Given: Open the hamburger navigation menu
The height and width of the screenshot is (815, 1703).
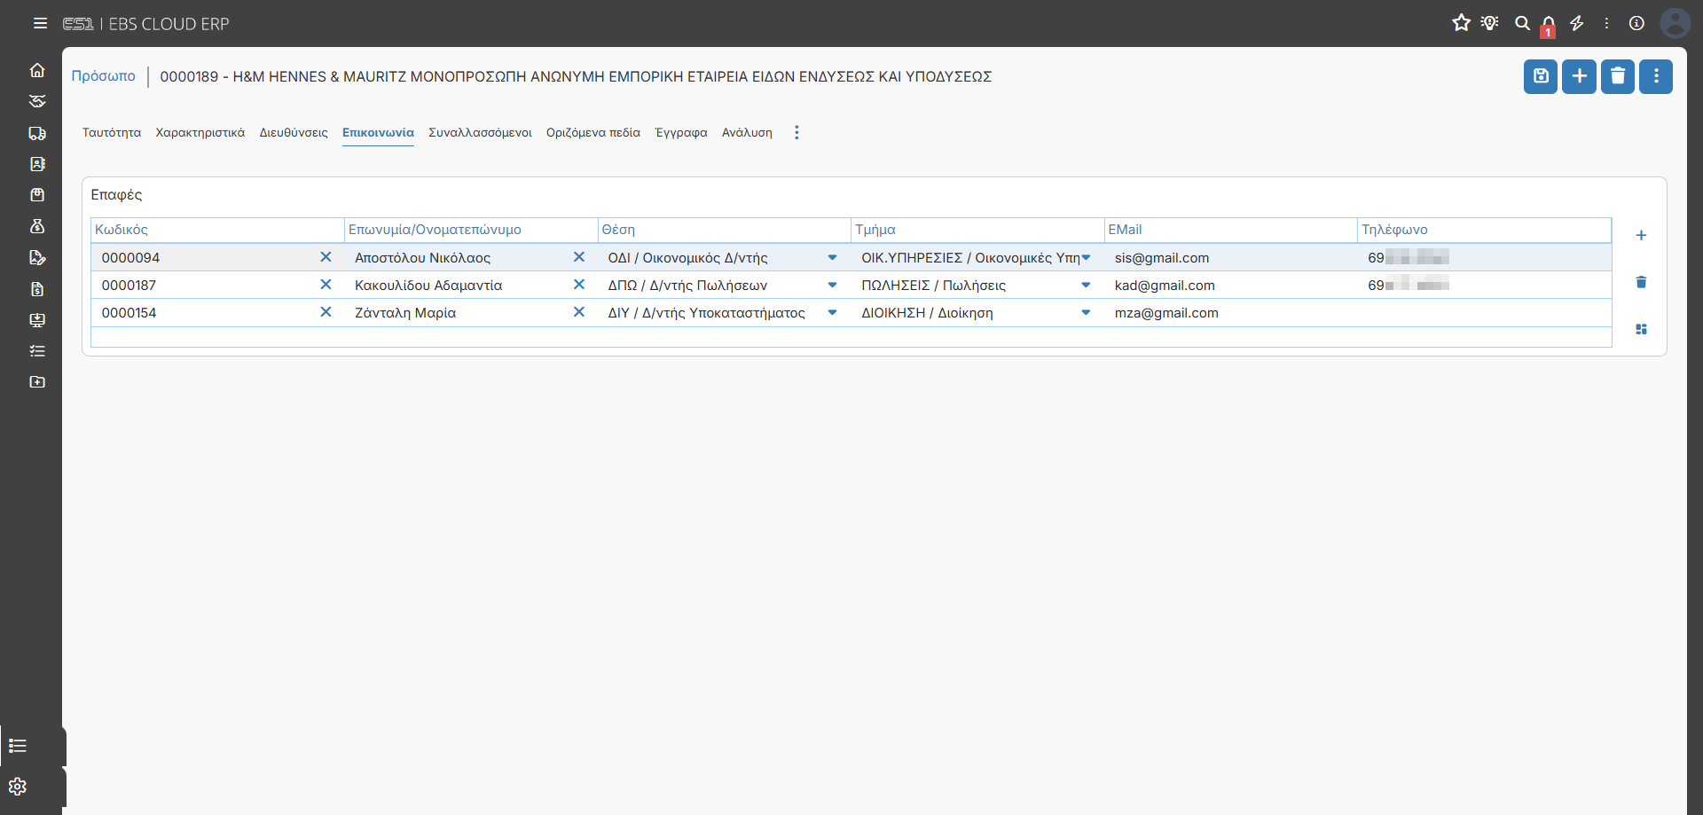Looking at the screenshot, I should pyautogui.click(x=40, y=24).
